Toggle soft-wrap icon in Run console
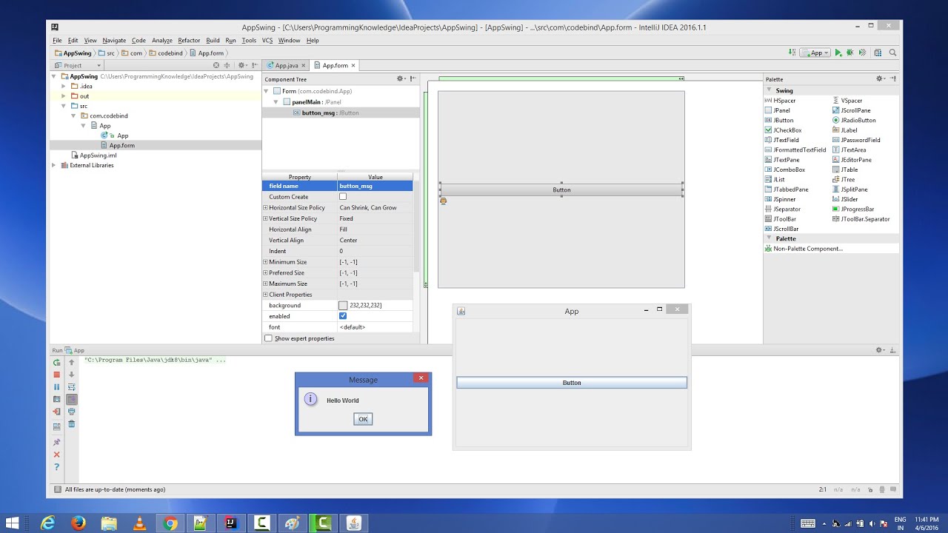Image resolution: width=948 pixels, height=533 pixels. tap(71, 386)
